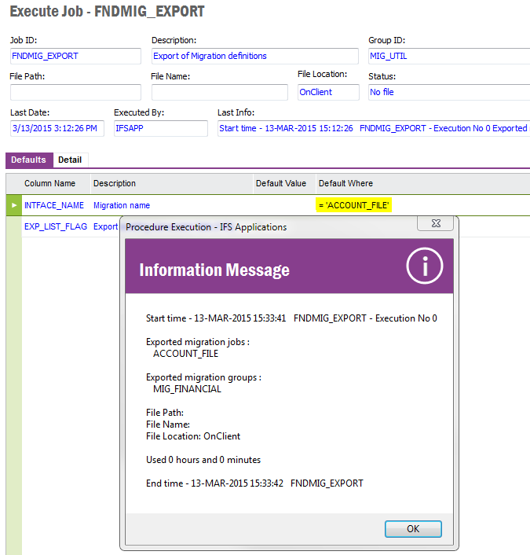Switch to the Detail tab

(70, 160)
